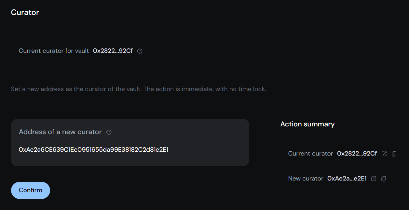Viewport: 409px width, 210px height.
Task: Click the help icon for new curator address
Action: pos(109,132)
